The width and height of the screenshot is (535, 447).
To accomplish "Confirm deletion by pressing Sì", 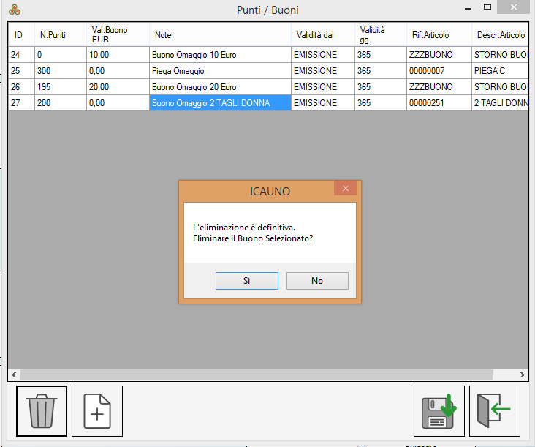I will pos(247,281).
